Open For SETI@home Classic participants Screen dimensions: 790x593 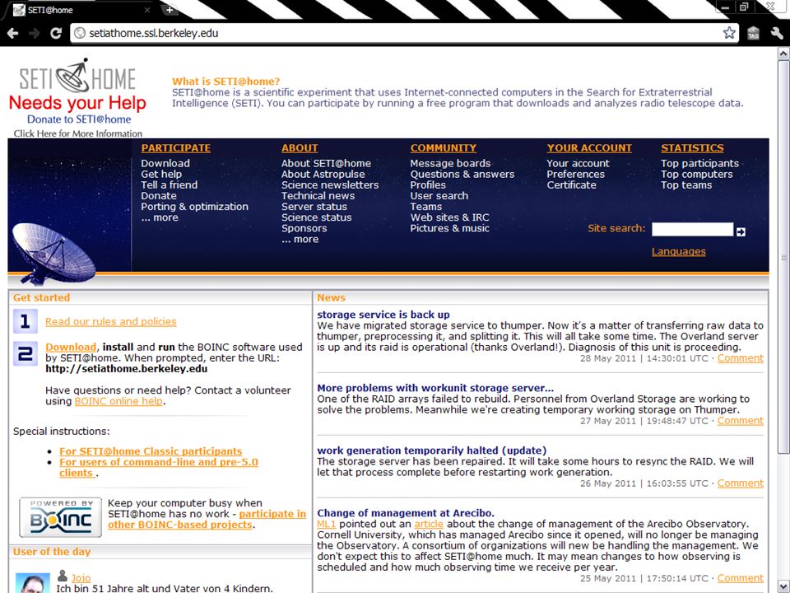[151, 451]
